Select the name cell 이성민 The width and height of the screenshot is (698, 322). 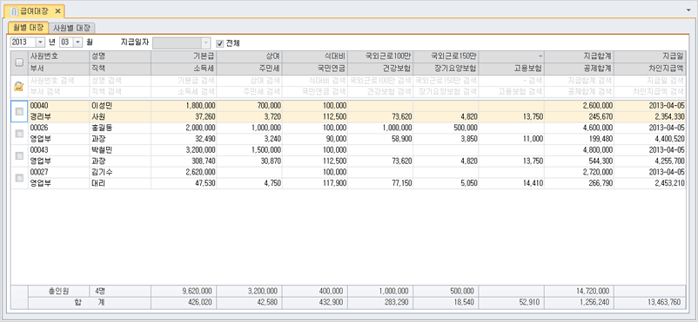pyautogui.click(x=120, y=106)
